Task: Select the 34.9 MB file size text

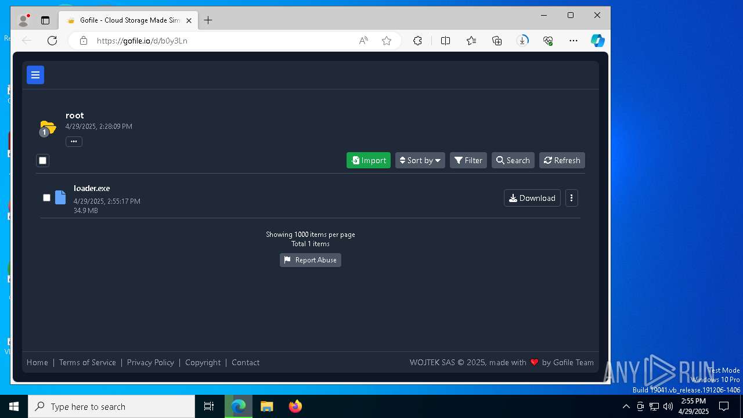Action: pyautogui.click(x=86, y=211)
